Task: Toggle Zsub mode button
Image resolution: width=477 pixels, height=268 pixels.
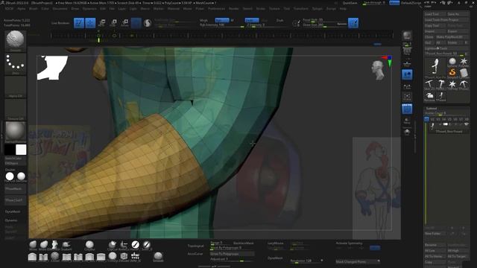Action: pyautogui.click(x=265, y=20)
